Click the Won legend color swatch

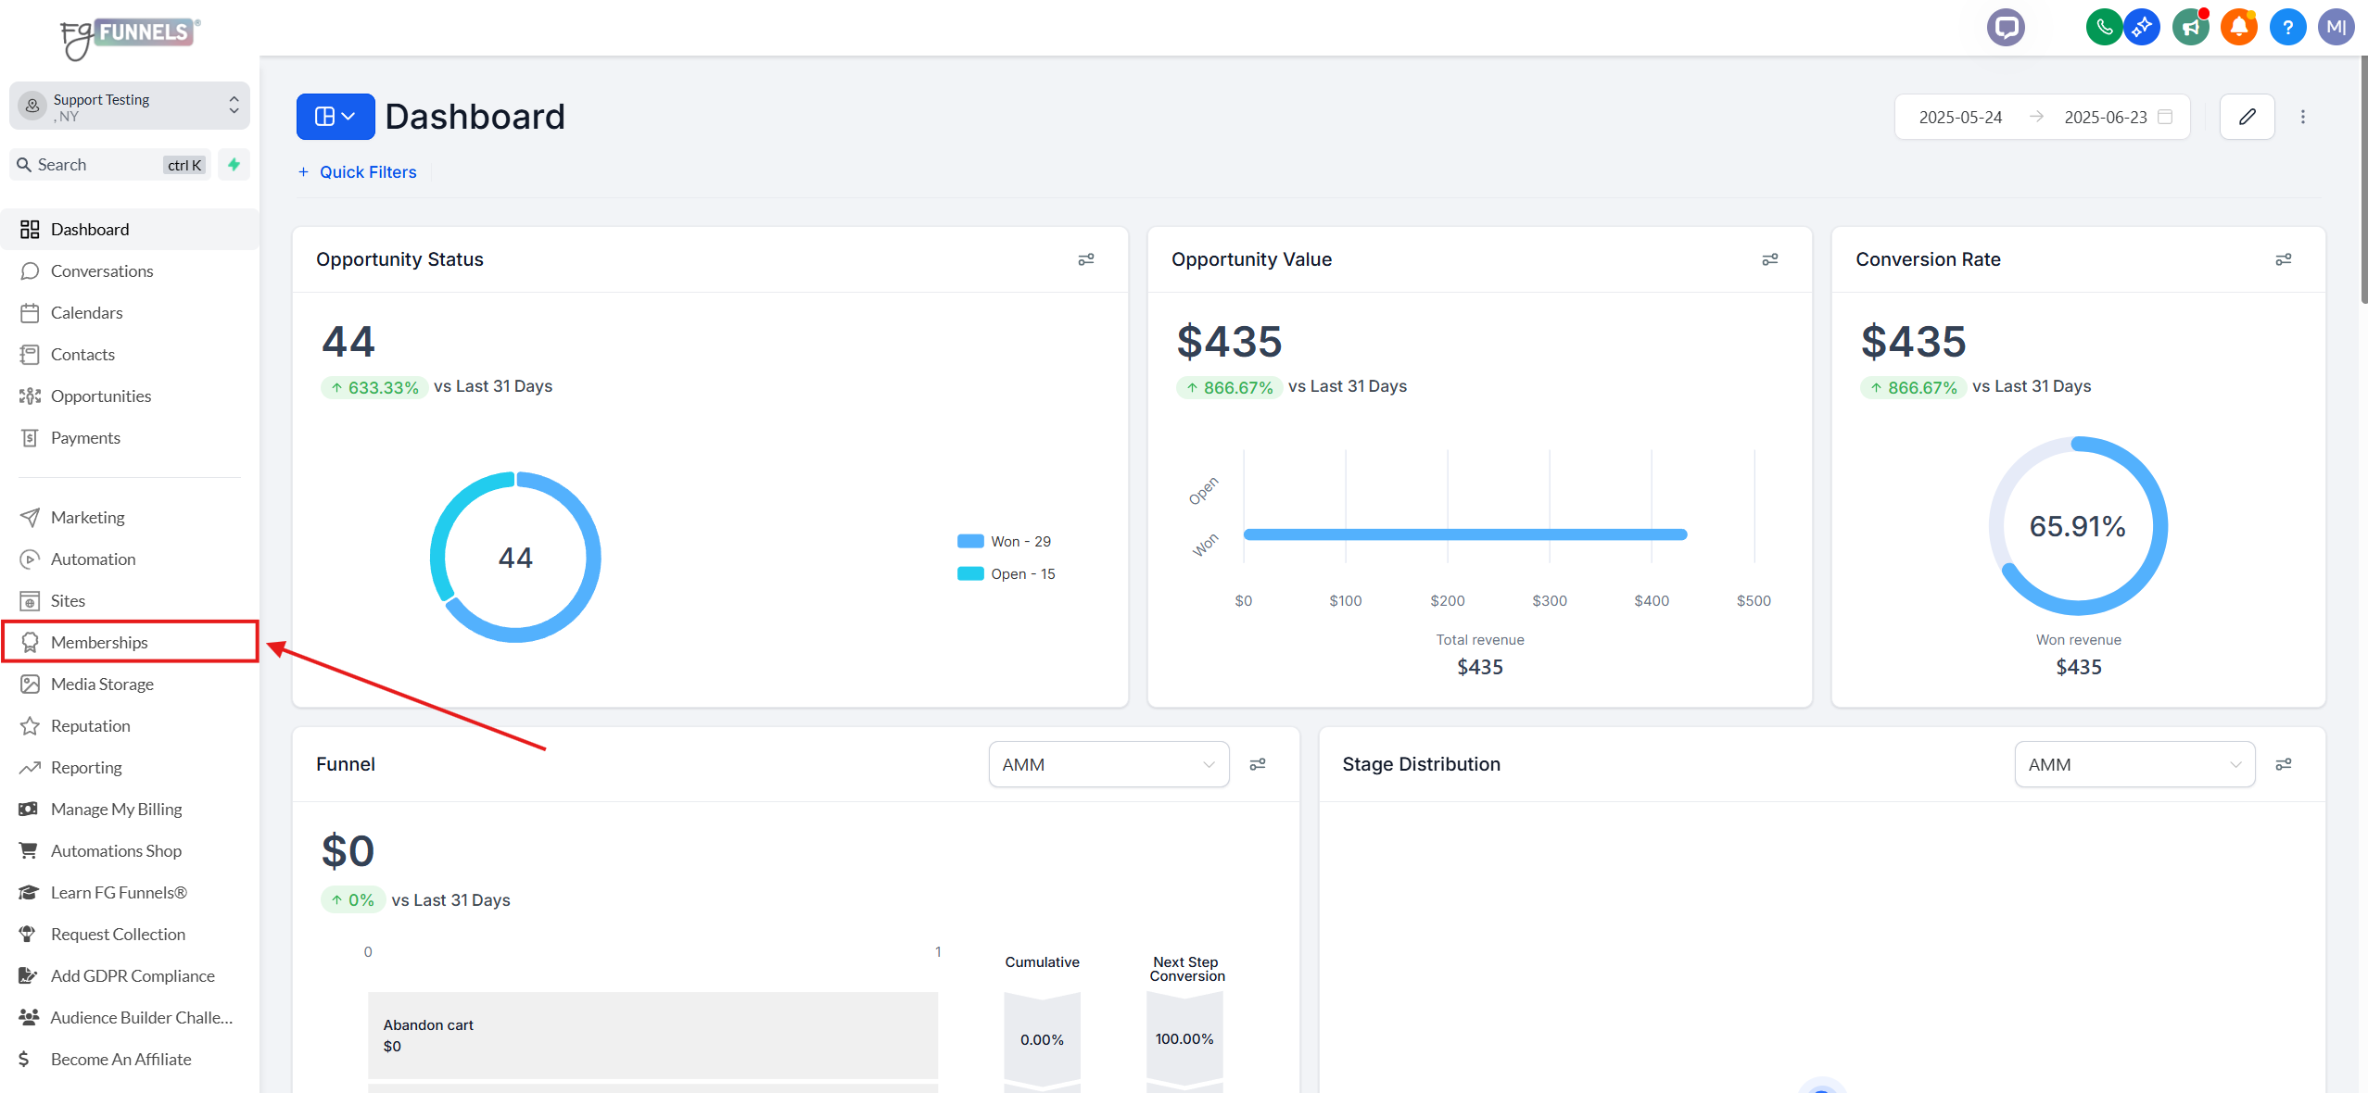click(970, 541)
